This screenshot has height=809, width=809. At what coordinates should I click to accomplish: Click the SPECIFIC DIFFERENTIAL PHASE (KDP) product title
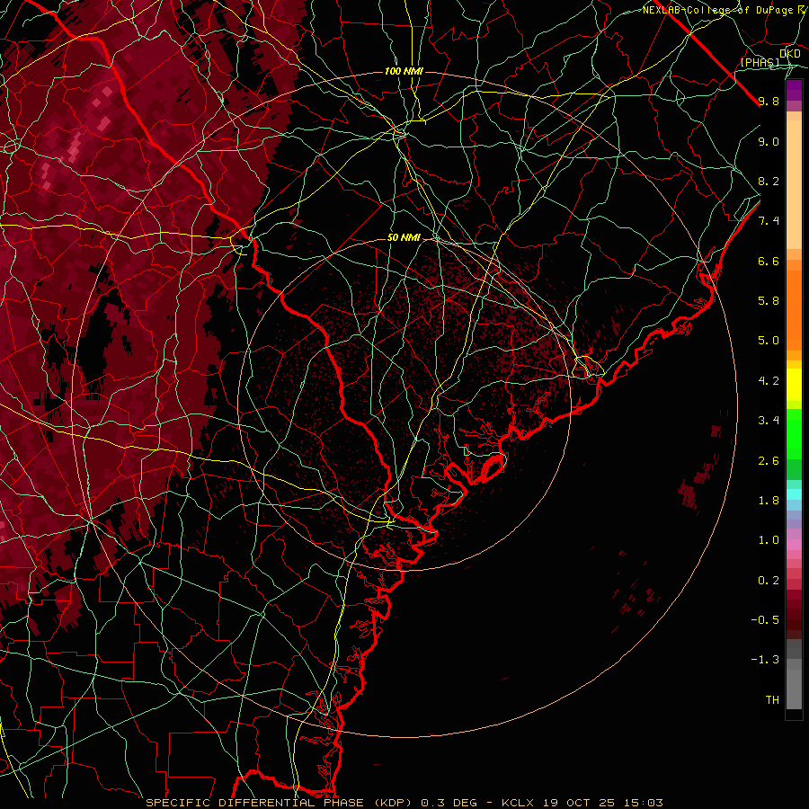(281, 803)
